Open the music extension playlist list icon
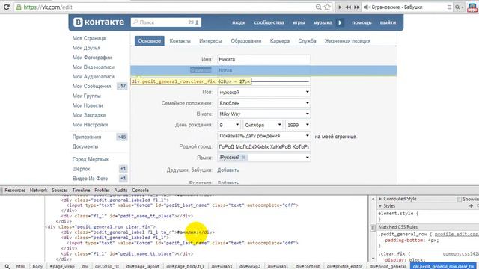Viewport: 479px width, 269px height. 449,7
